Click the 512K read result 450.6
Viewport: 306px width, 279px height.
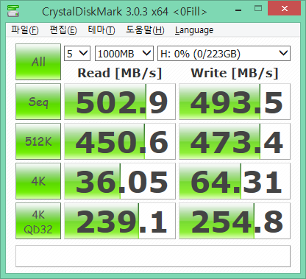pyautogui.click(x=120, y=141)
